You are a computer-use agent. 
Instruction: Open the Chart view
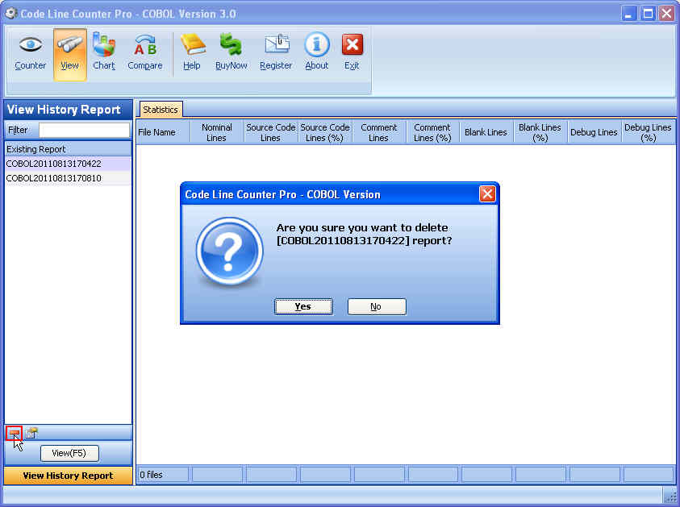[103, 52]
